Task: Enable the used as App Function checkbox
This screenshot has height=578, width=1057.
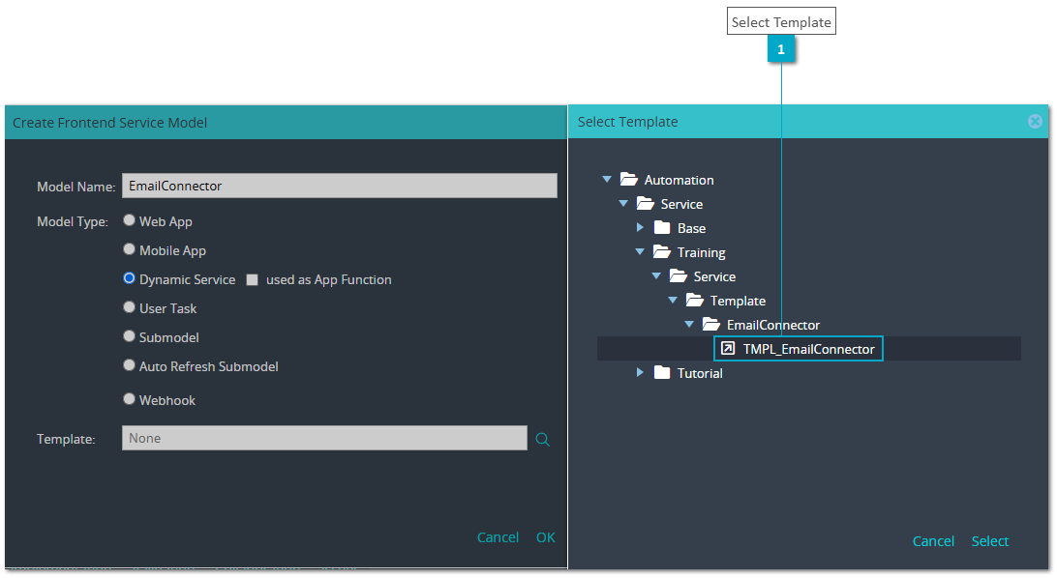Action: pyautogui.click(x=252, y=280)
